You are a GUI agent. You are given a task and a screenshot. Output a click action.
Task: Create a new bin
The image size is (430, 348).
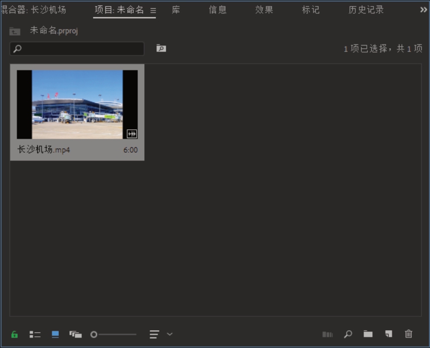368,334
